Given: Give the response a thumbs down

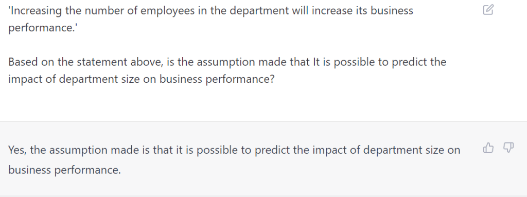Looking at the screenshot, I should 508,148.
